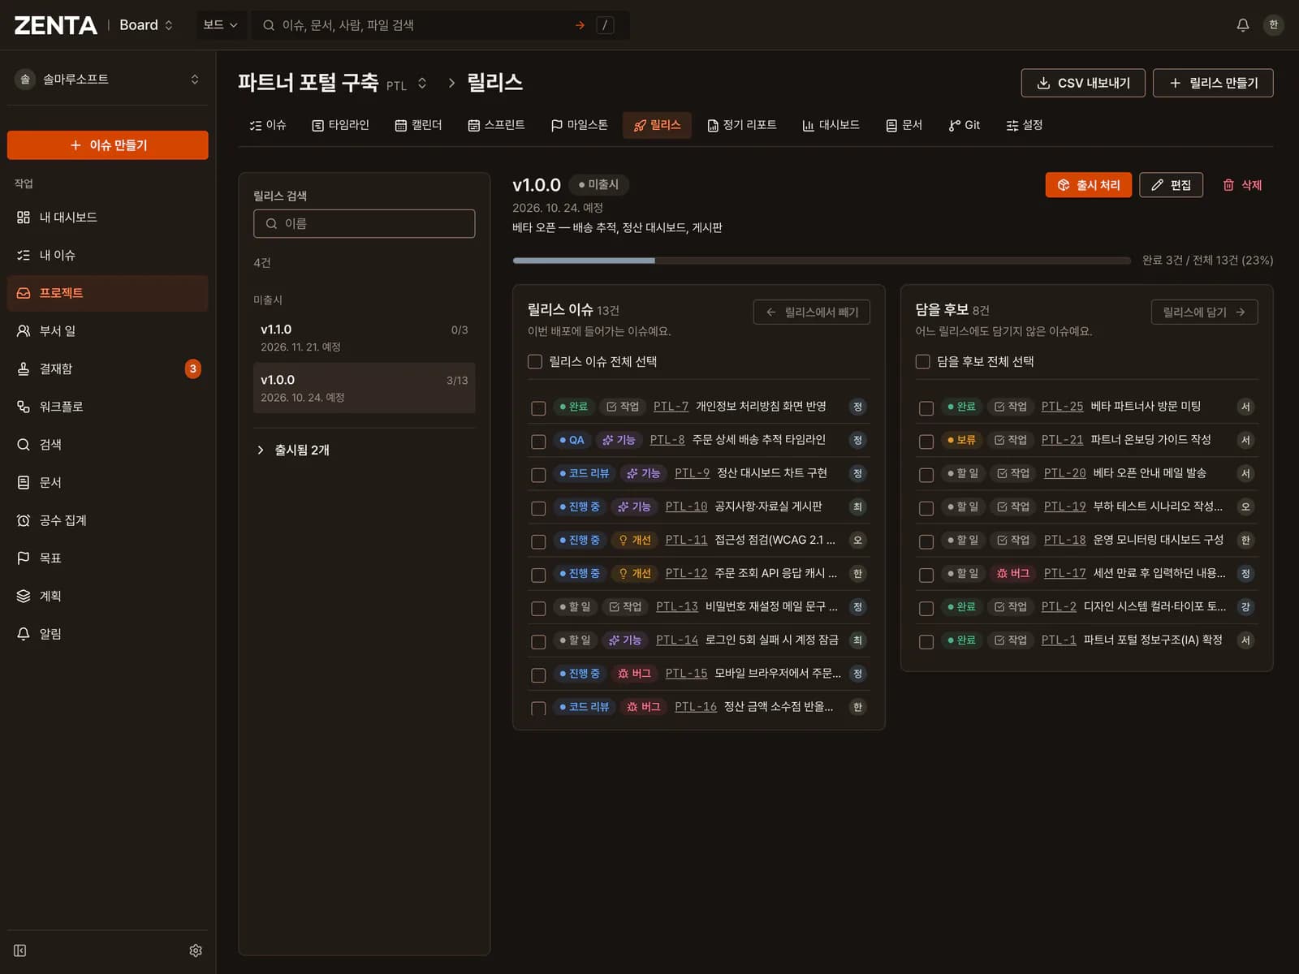Click CSV 내보내기 button
1299x974 pixels.
coord(1083,83)
